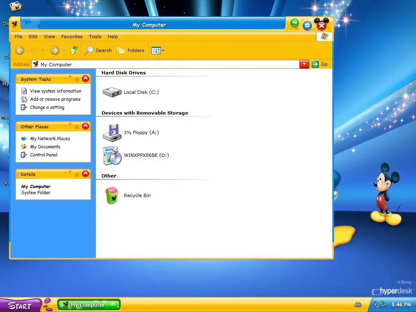
Task: Click the My Documents icon
Action: (24, 146)
